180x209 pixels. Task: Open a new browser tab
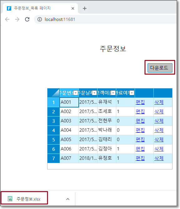click(x=84, y=8)
